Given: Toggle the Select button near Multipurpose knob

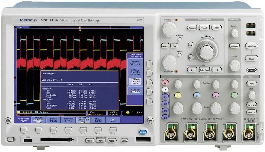Looking at the screenshot, I should pos(165,46).
